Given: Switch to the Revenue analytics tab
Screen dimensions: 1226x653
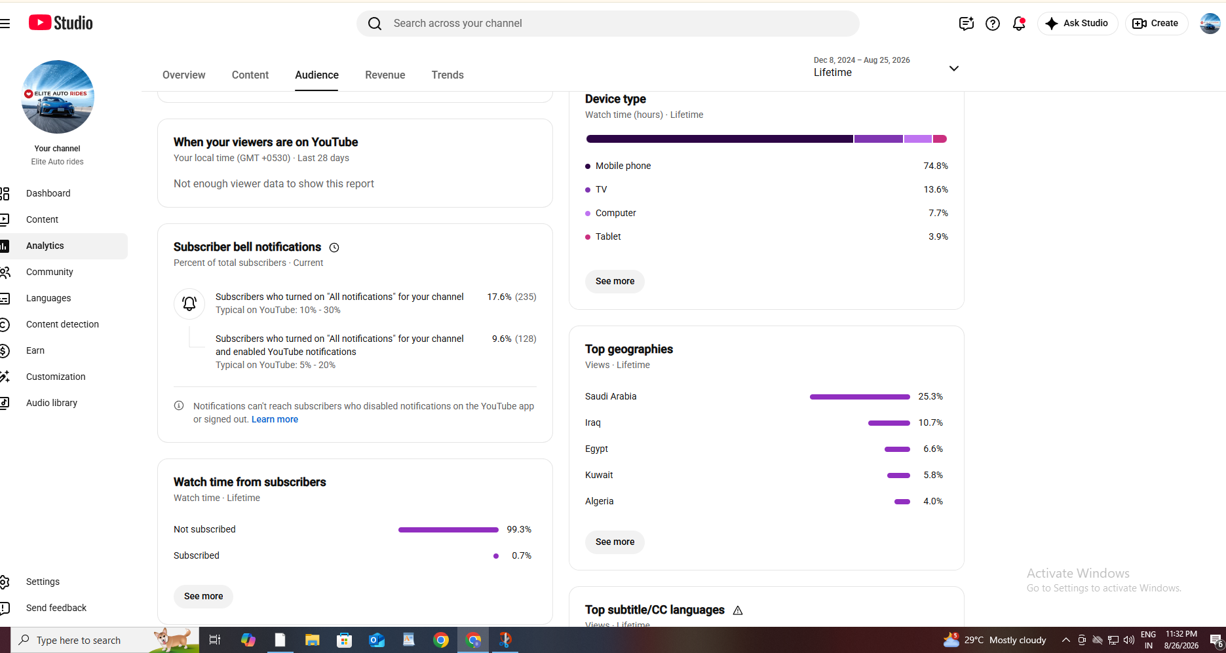Looking at the screenshot, I should tap(385, 75).
